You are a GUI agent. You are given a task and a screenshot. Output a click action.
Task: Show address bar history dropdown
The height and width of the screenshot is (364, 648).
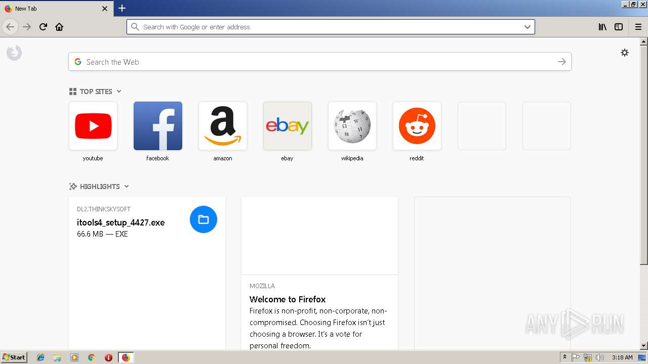click(x=528, y=27)
